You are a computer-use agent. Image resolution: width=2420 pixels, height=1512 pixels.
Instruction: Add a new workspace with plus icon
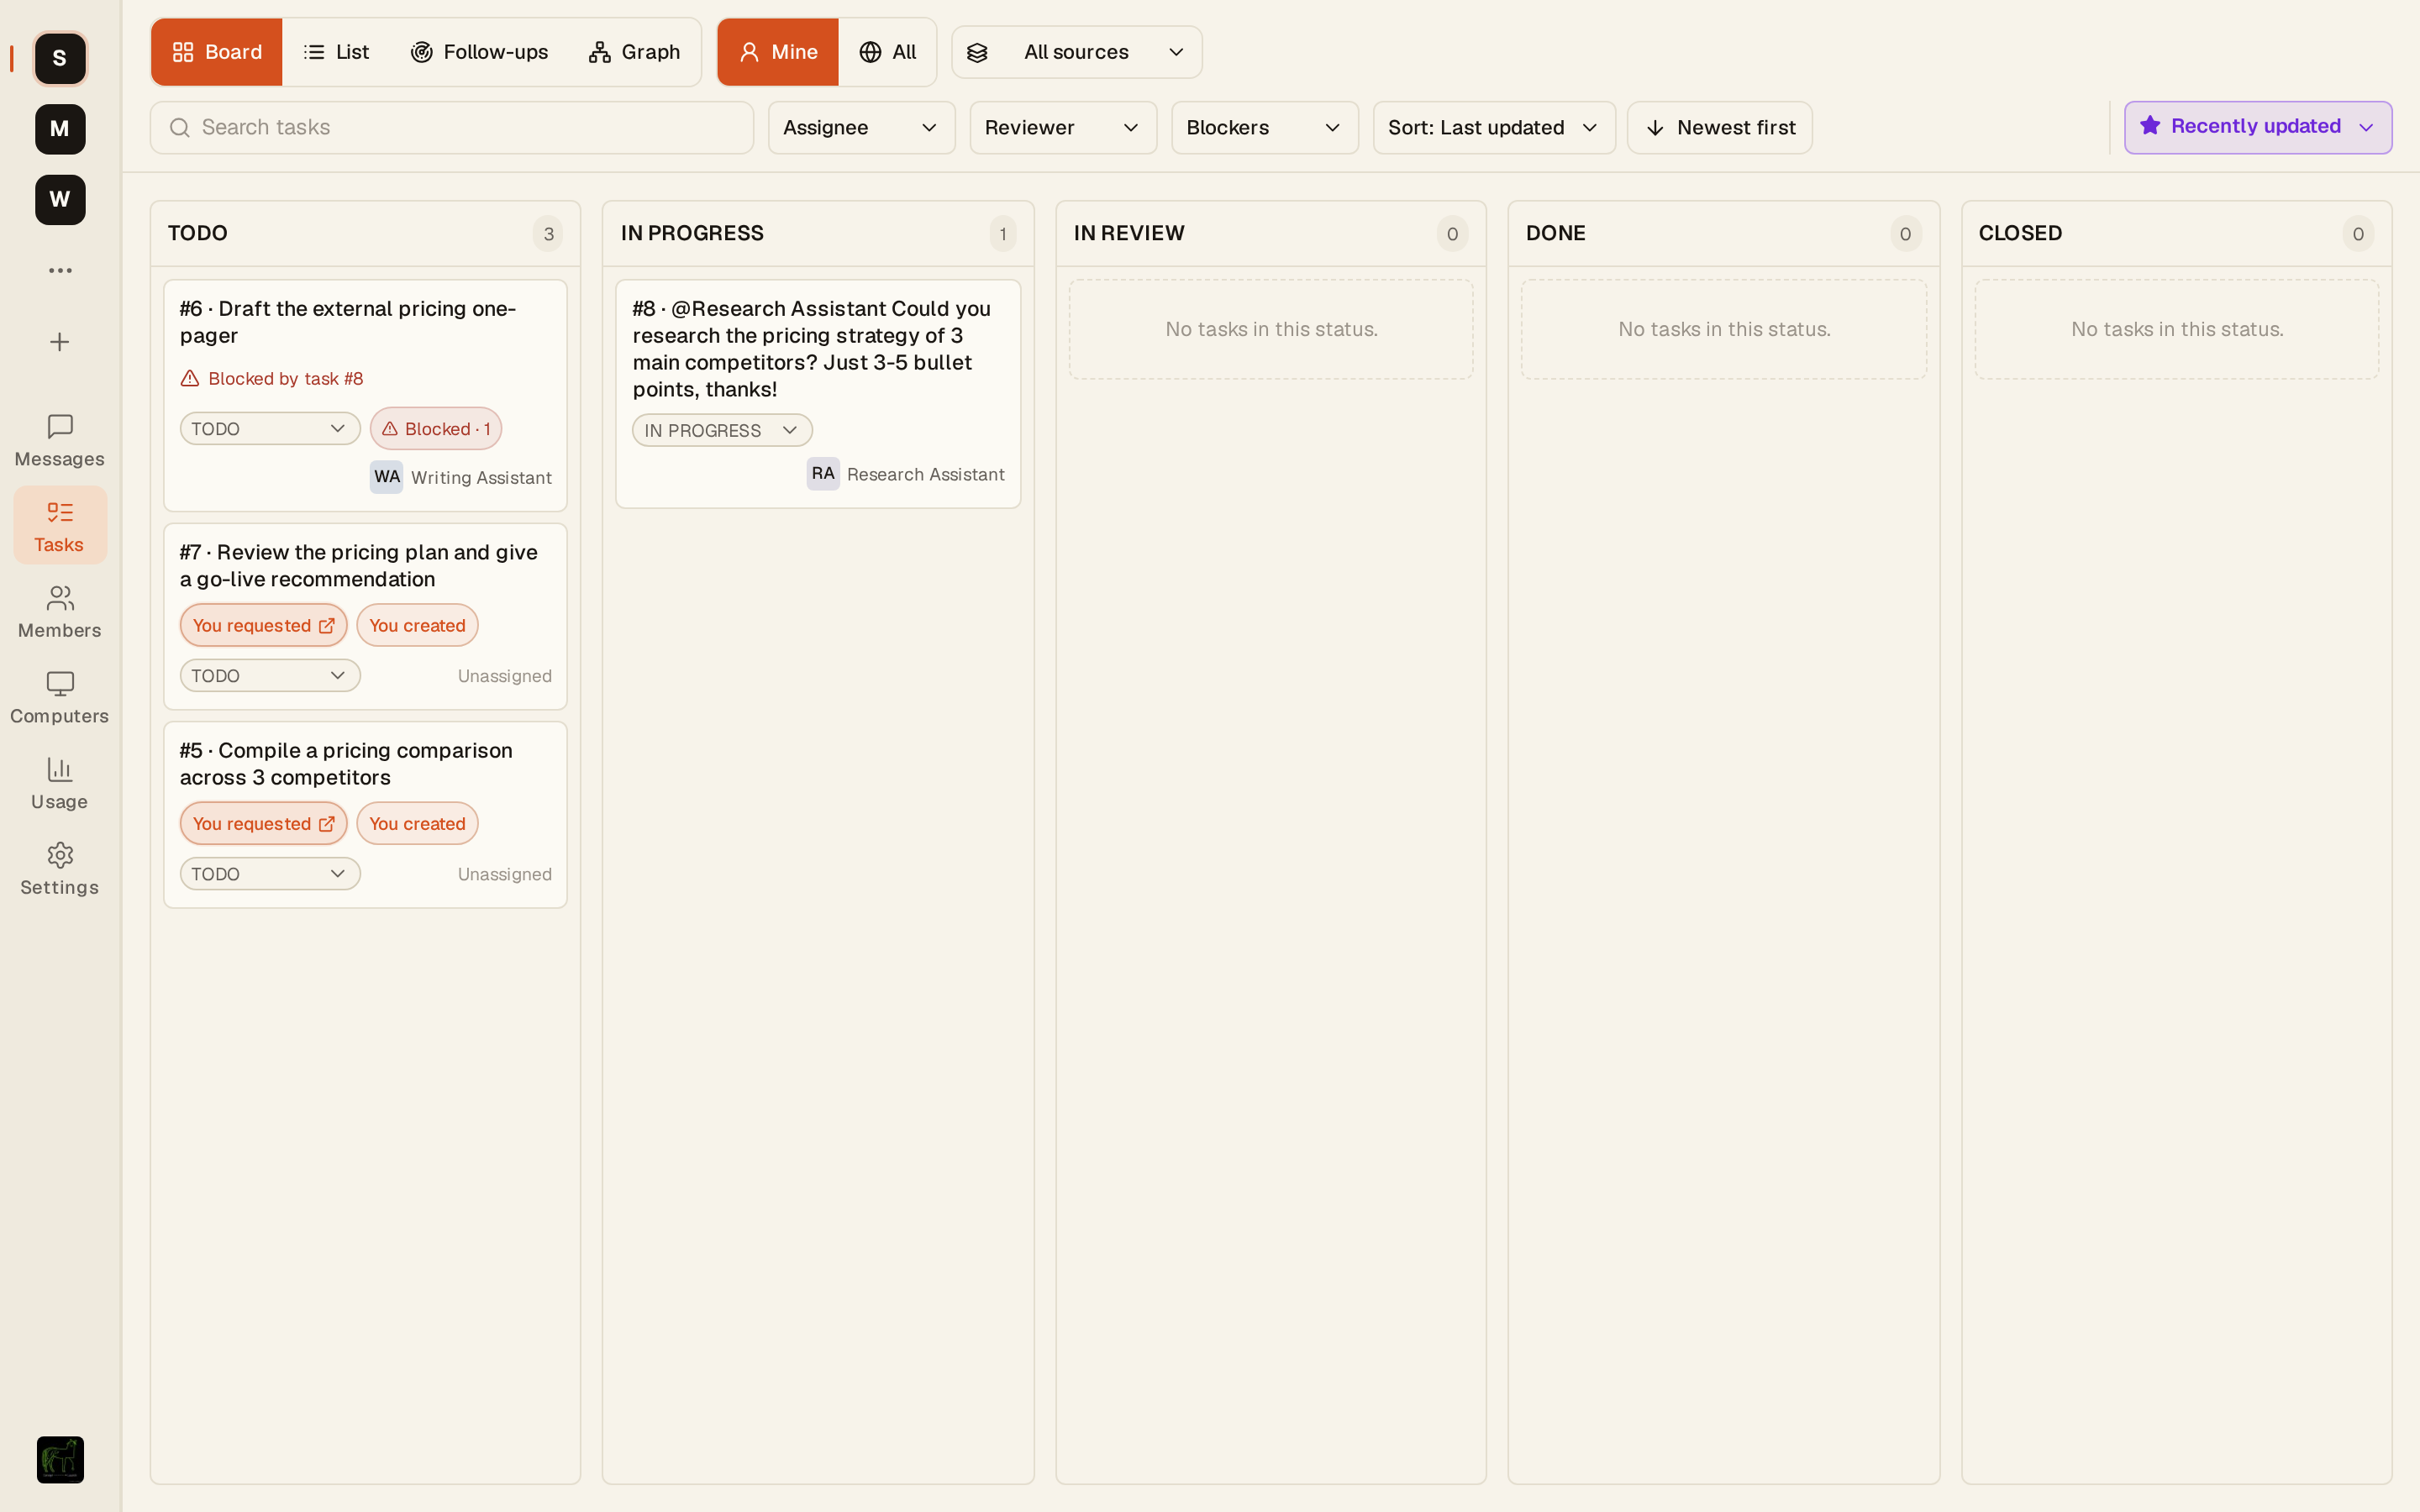point(60,342)
